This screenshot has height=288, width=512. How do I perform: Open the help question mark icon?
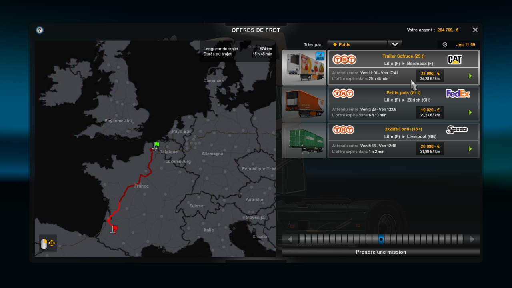point(40,30)
